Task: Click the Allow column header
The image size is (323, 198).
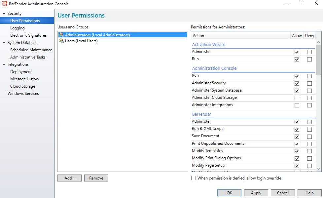Action: click(x=297, y=35)
